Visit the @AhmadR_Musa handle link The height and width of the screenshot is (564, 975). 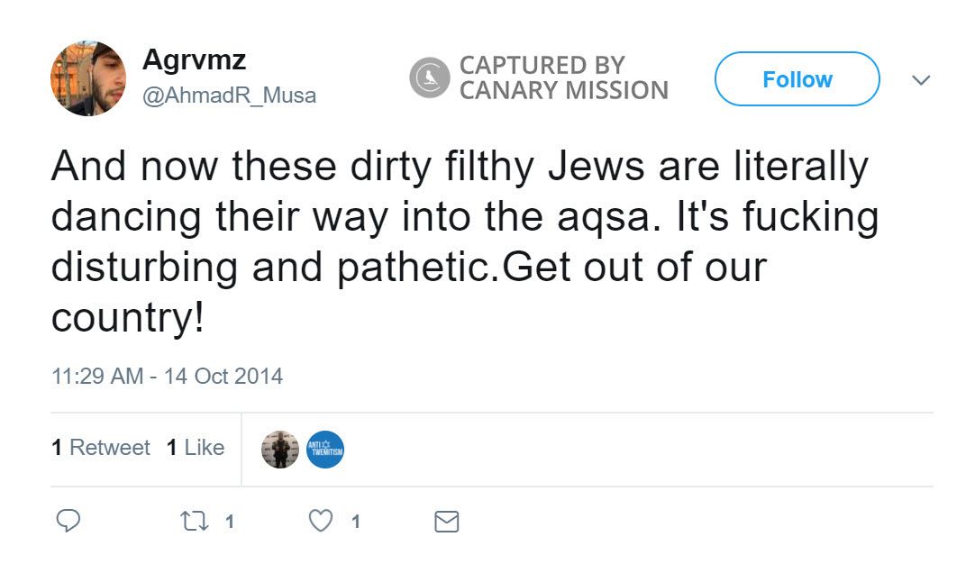coord(230,96)
